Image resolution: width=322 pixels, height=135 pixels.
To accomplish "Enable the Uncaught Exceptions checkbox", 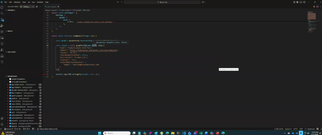I will tap(10, 82).
